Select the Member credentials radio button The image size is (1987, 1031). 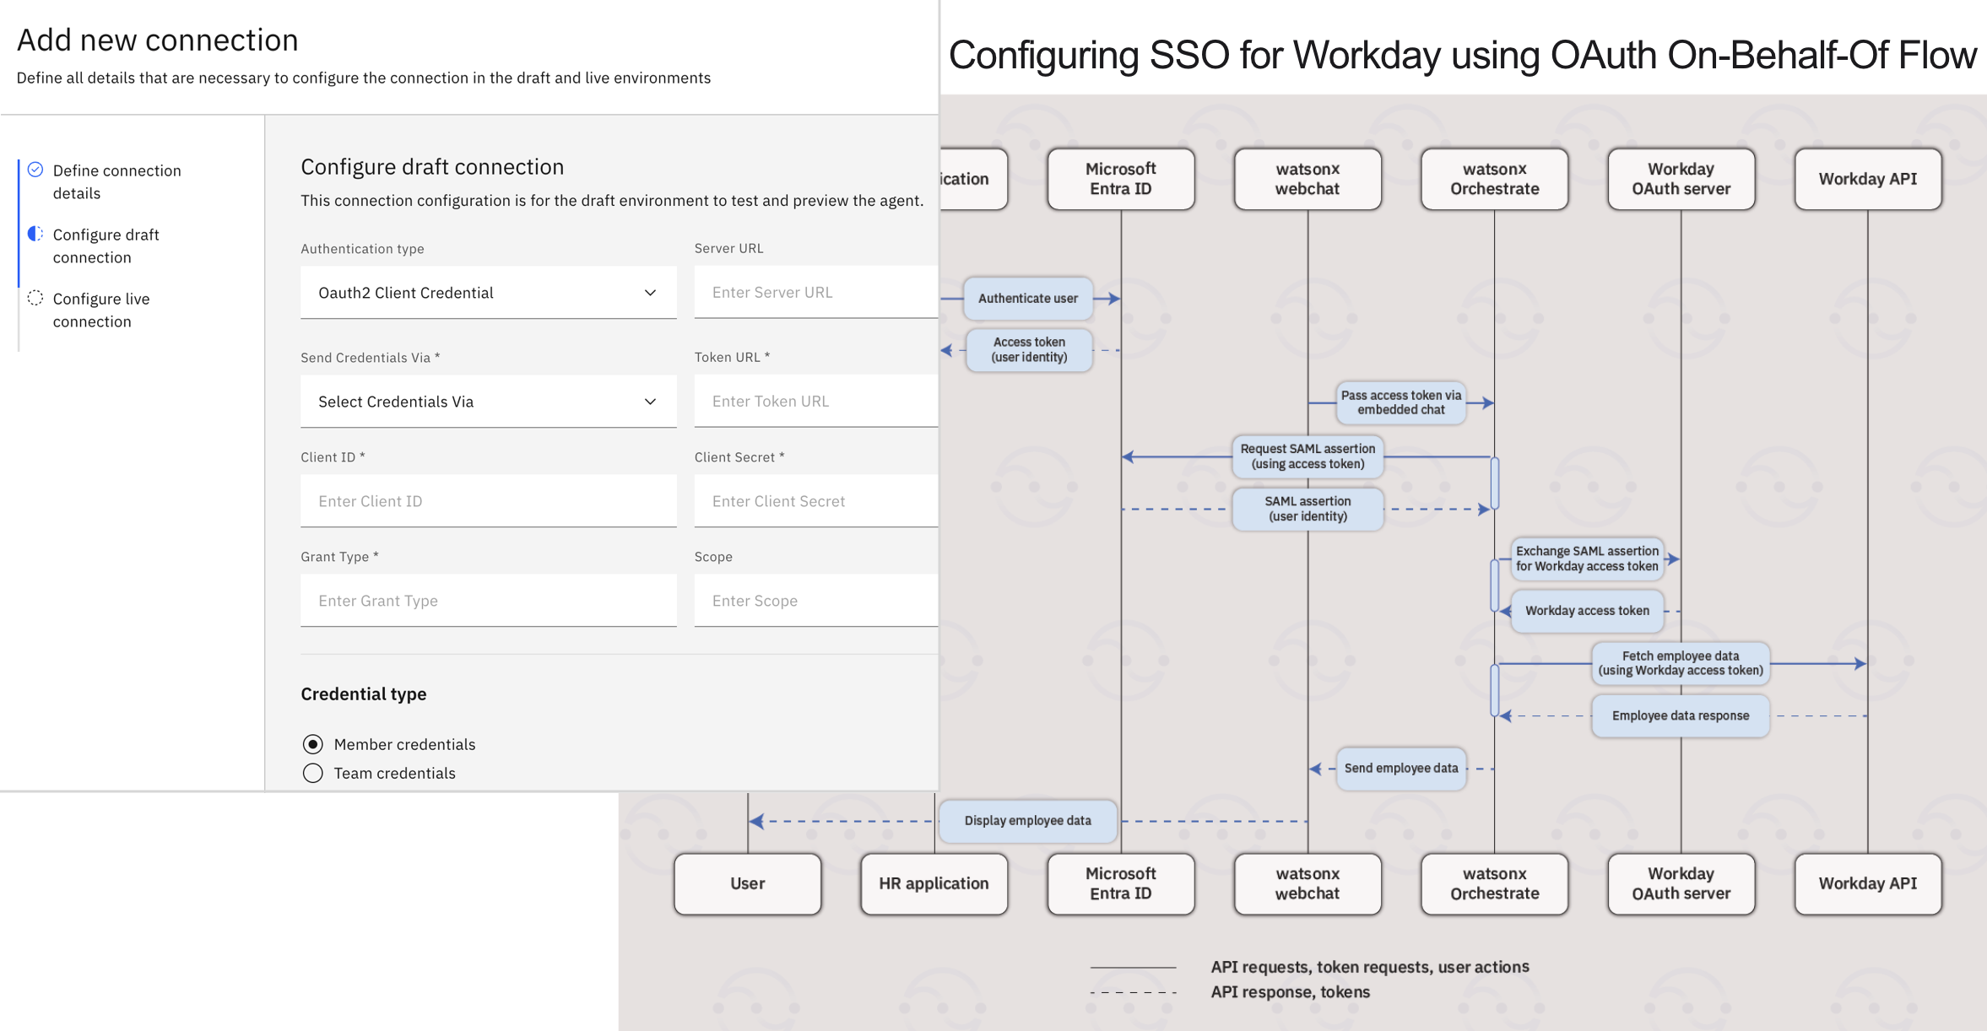point(312,744)
